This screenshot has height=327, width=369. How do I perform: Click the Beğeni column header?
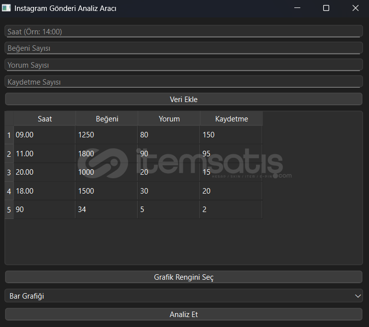107,118
